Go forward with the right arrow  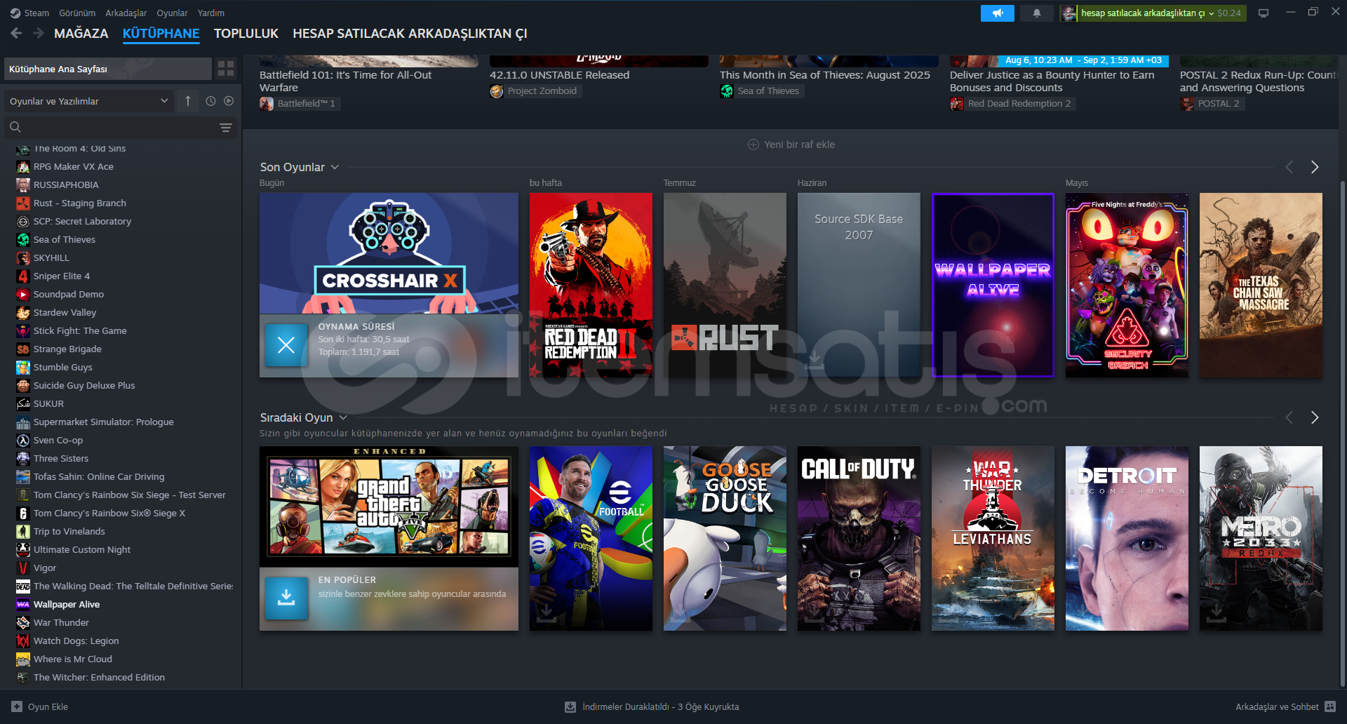[x=39, y=33]
